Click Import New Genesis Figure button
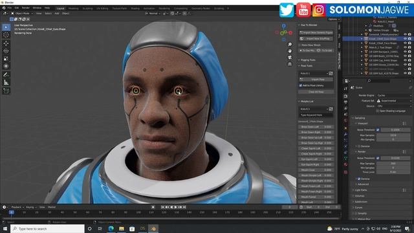The width and height of the screenshot is (414, 233). click(316, 32)
